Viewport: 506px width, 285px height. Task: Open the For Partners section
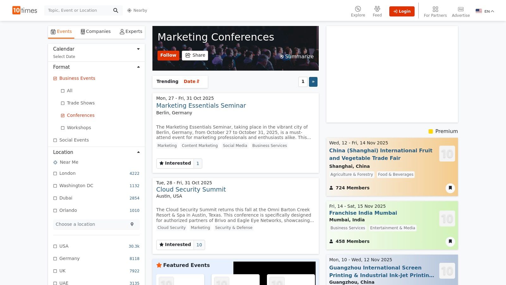point(435,10)
